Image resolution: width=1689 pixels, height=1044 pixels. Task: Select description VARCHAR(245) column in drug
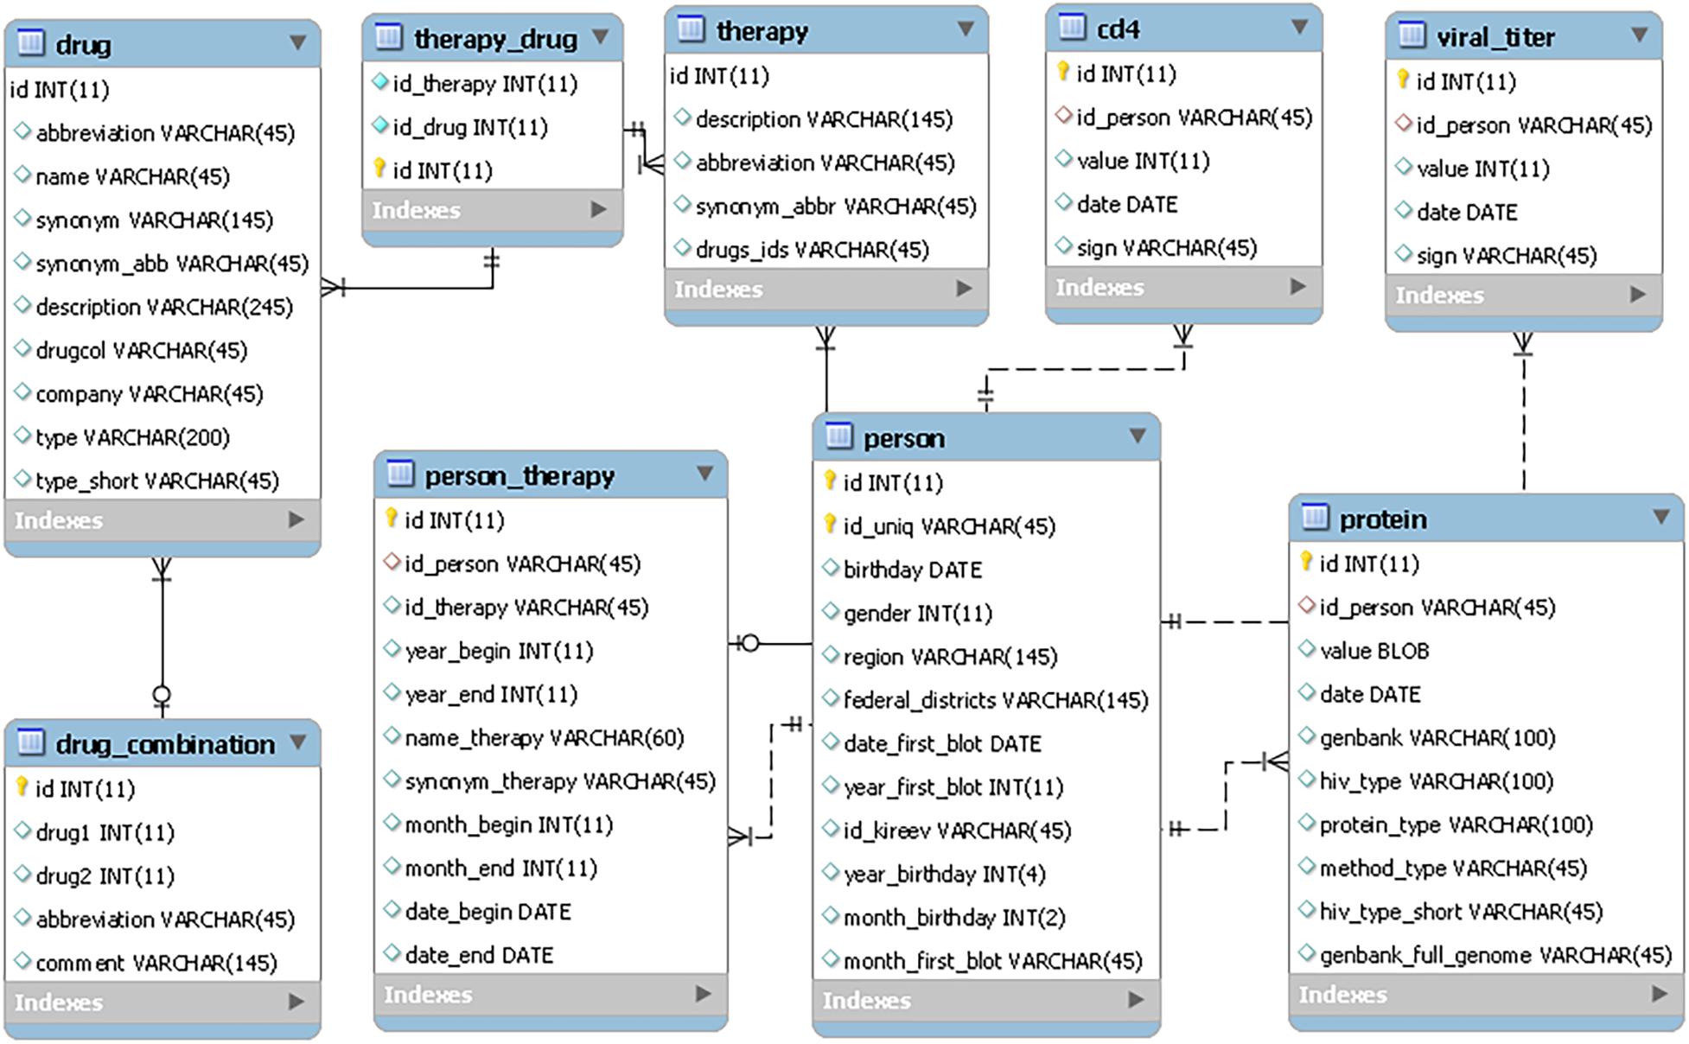pos(163,307)
